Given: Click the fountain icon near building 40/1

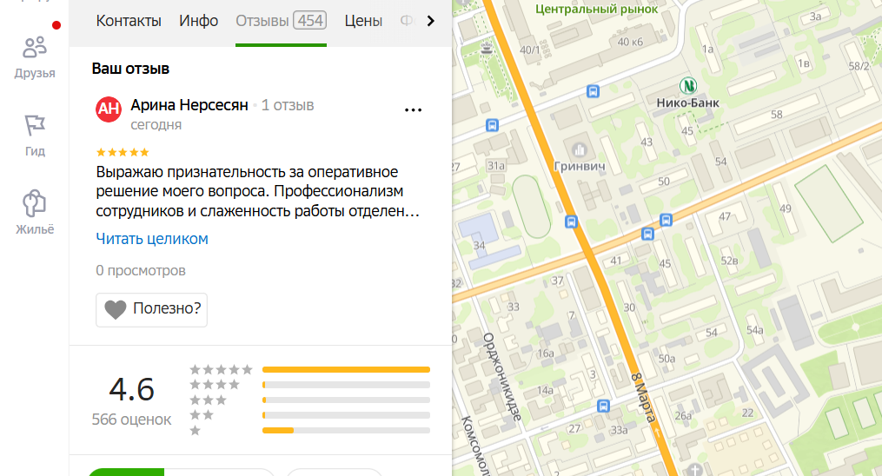Looking at the screenshot, I should pos(487,49).
